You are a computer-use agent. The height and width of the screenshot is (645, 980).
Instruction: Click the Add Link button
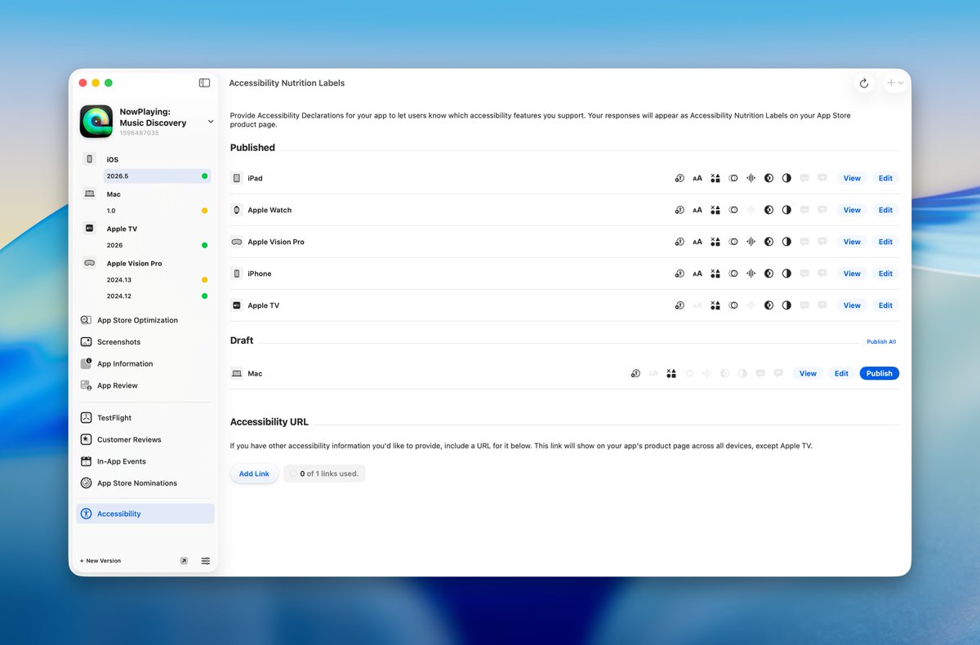point(254,474)
